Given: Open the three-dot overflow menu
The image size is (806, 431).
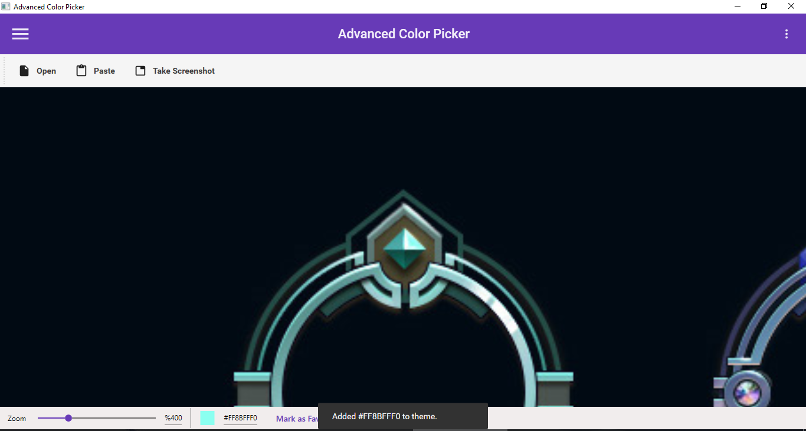Looking at the screenshot, I should pos(787,34).
